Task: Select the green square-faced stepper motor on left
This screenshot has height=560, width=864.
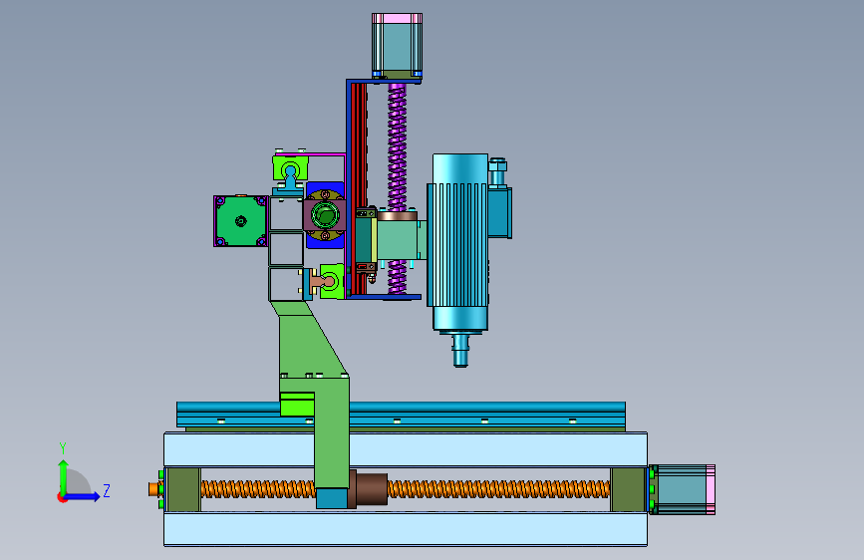Action: point(241,221)
